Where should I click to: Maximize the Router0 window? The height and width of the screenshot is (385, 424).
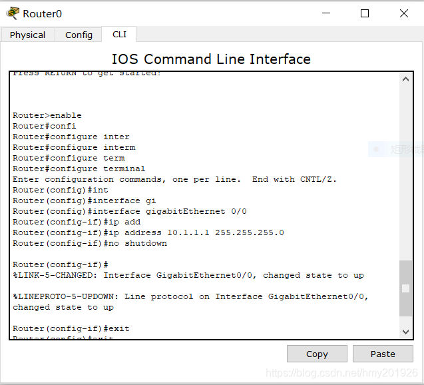365,13
